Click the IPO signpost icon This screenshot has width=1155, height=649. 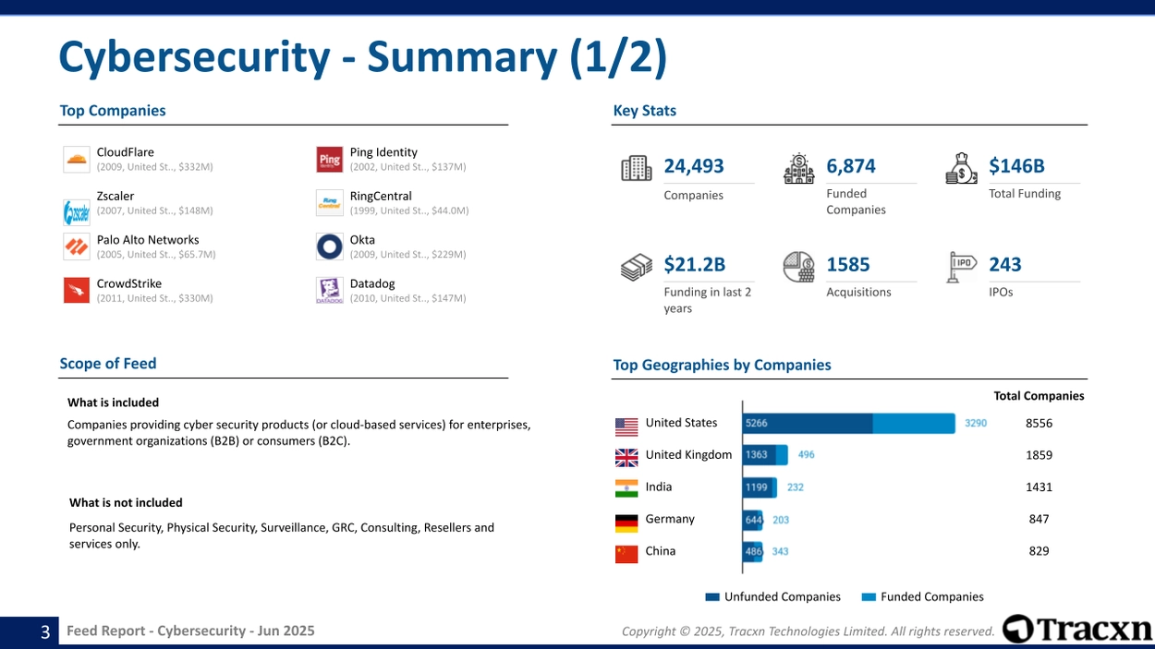point(962,266)
